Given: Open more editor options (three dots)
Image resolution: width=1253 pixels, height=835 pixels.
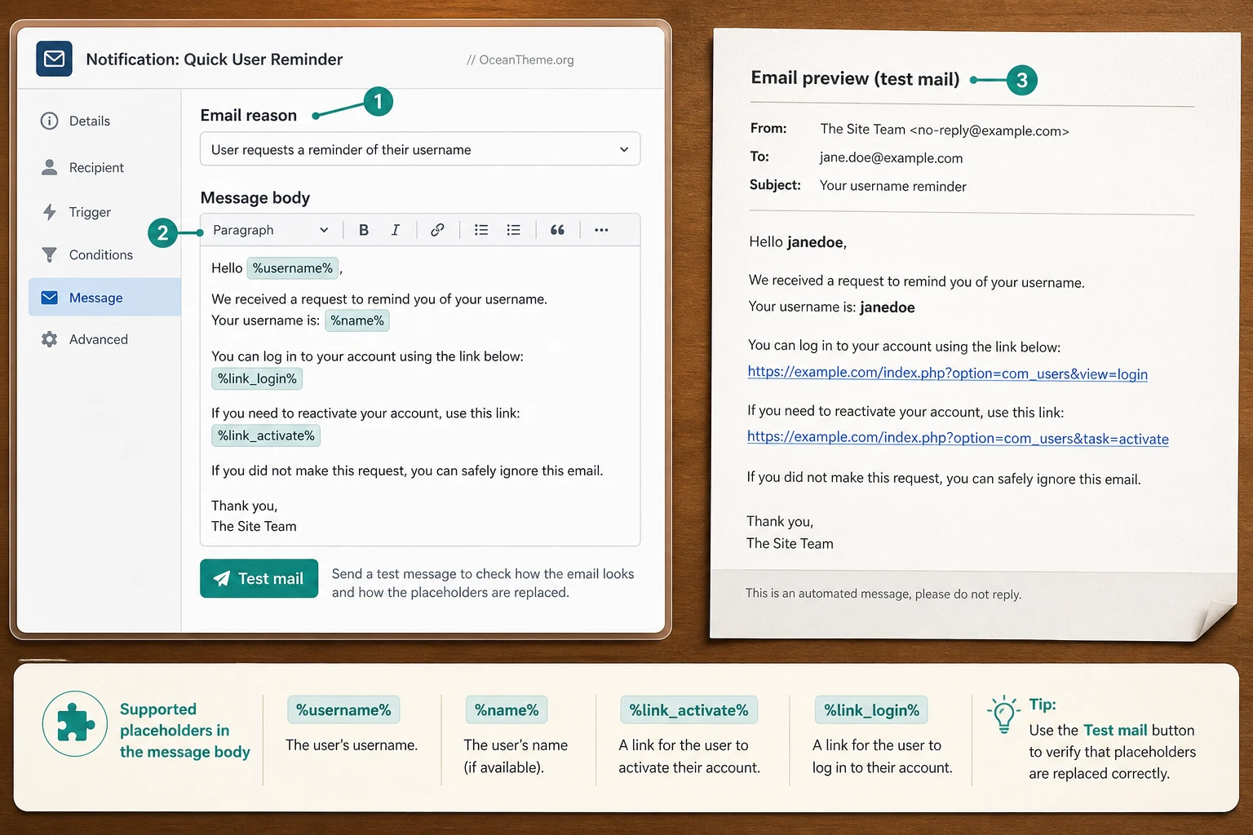Looking at the screenshot, I should [601, 230].
